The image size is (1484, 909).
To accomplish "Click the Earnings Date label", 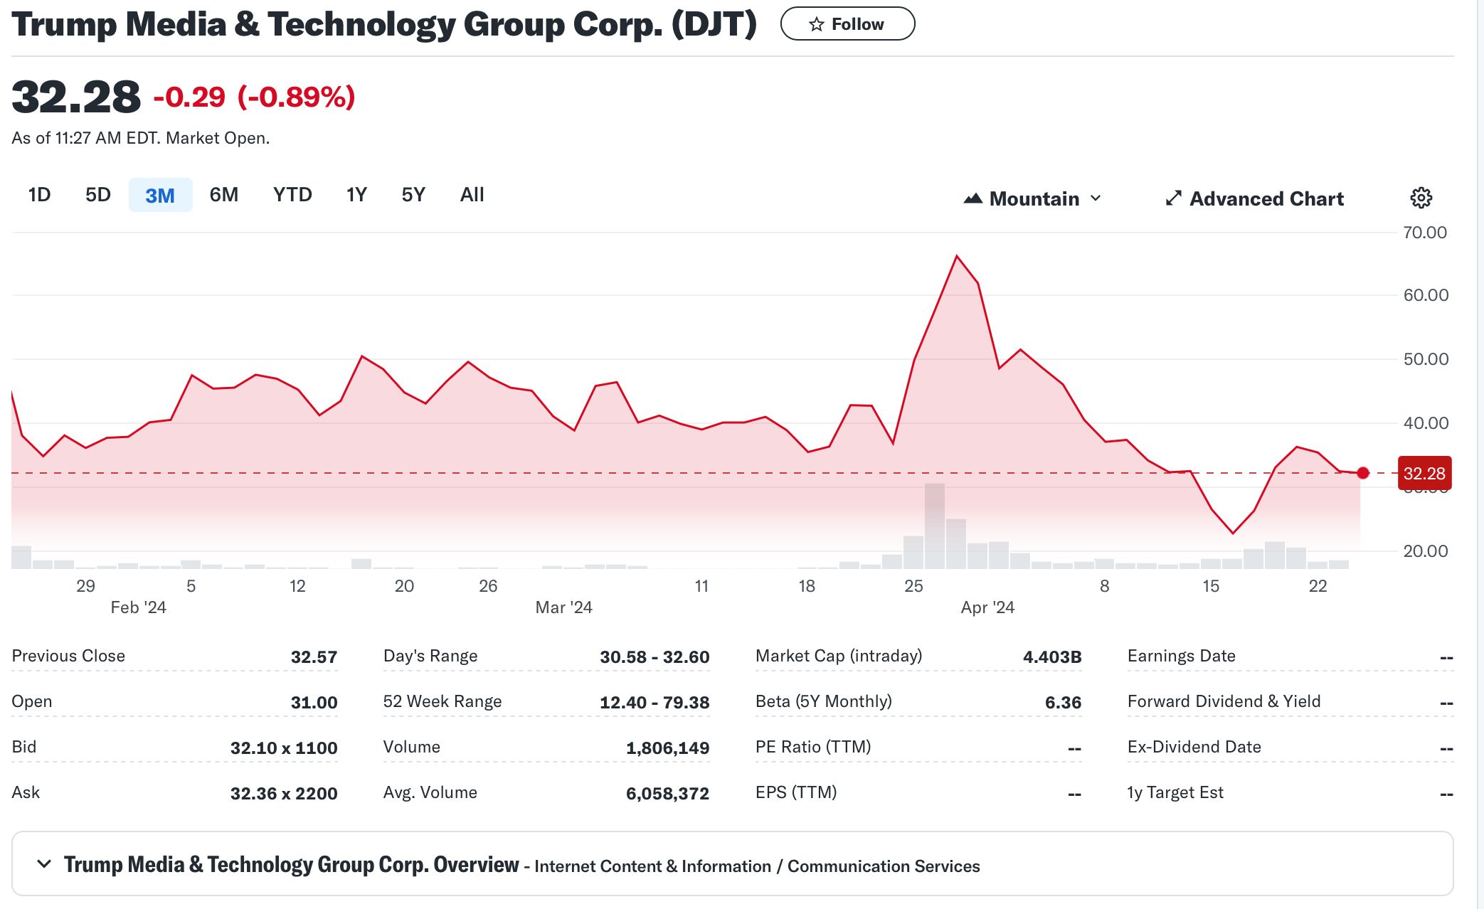I will click(1182, 656).
